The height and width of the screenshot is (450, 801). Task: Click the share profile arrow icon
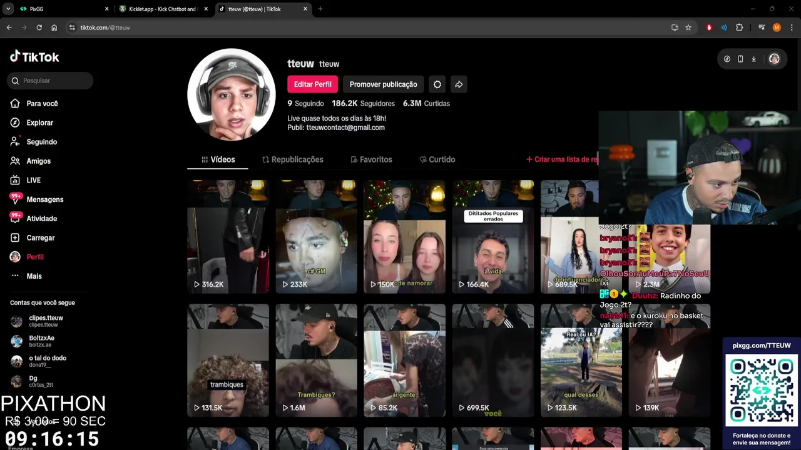[x=459, y=84]
